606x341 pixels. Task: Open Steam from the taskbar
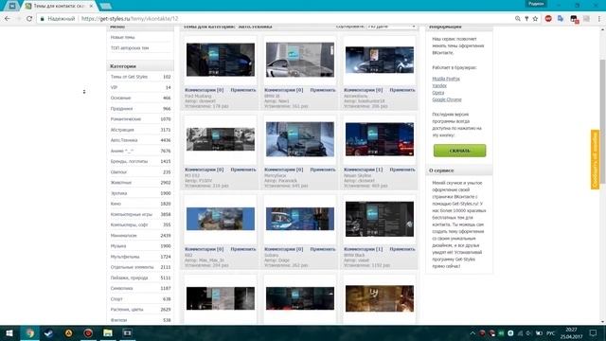[48, 332]
